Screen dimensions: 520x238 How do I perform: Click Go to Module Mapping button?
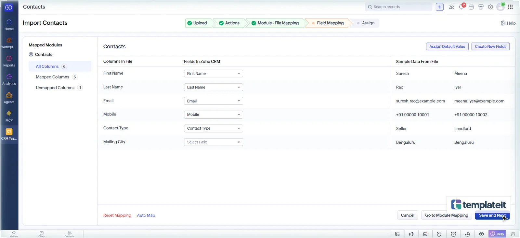coord(447,215)
